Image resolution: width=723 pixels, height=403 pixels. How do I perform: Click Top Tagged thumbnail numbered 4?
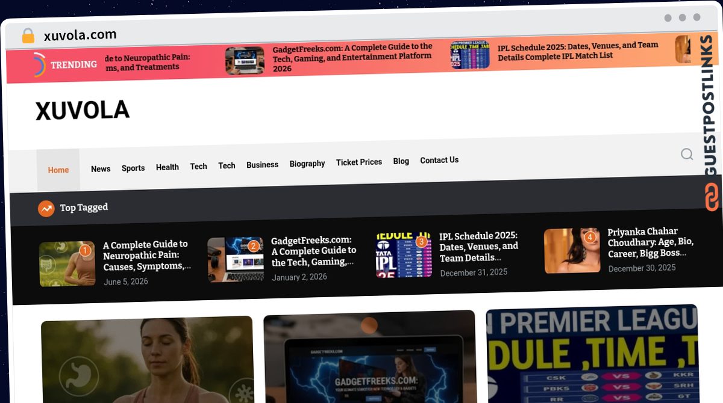(x=572, y=250)
